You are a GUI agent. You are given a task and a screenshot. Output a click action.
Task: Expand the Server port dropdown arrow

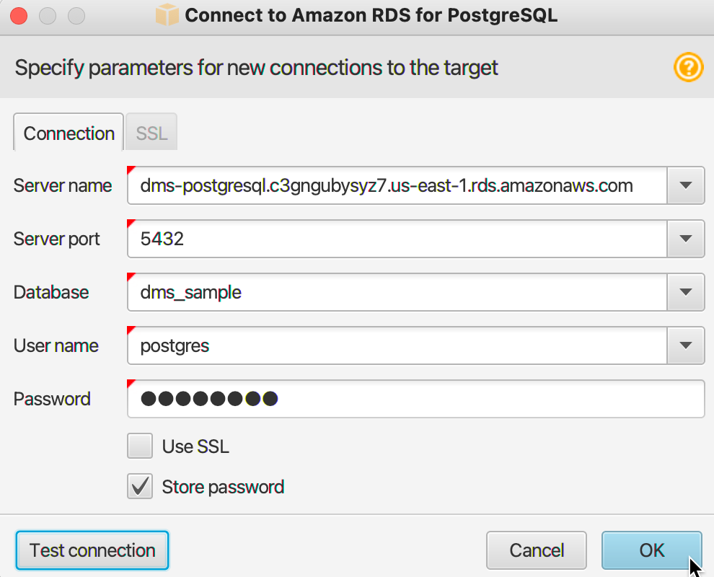686,239
